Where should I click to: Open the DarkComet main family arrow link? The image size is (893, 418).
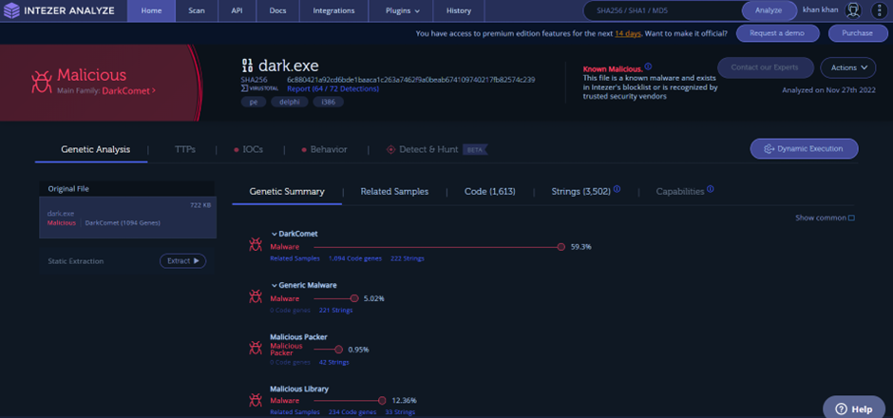point(128,90)
